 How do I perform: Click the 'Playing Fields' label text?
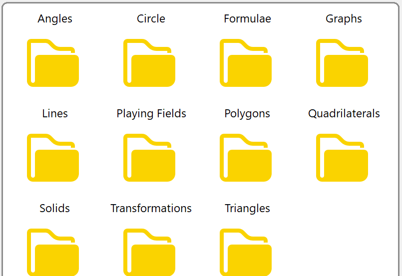151,114
